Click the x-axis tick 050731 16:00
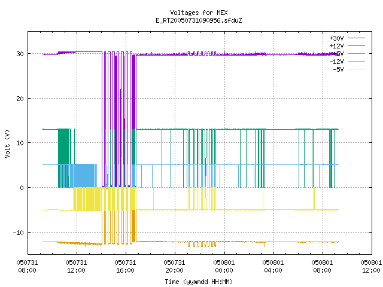This screenshot has height=287, width=383. (x=125, y=267)
